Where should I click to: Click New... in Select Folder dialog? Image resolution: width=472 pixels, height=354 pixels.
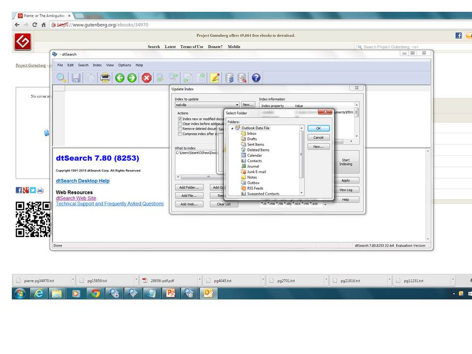coord(319,147)
